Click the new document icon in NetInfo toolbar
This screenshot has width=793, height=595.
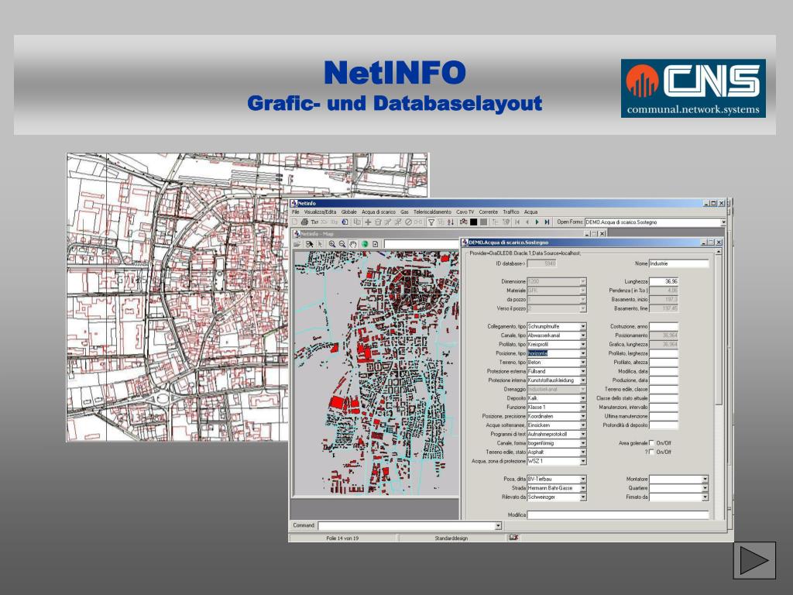coord(294,222)
